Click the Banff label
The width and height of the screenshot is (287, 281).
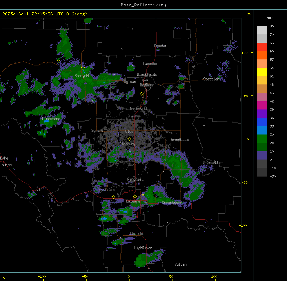pos(41,189)
